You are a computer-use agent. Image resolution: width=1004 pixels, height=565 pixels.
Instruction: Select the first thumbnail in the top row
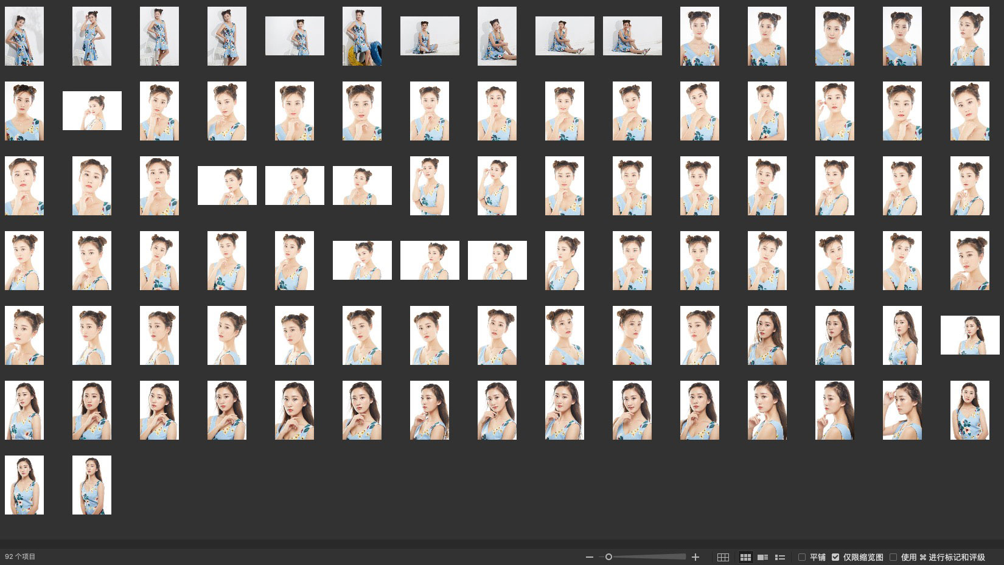[24, 36]
